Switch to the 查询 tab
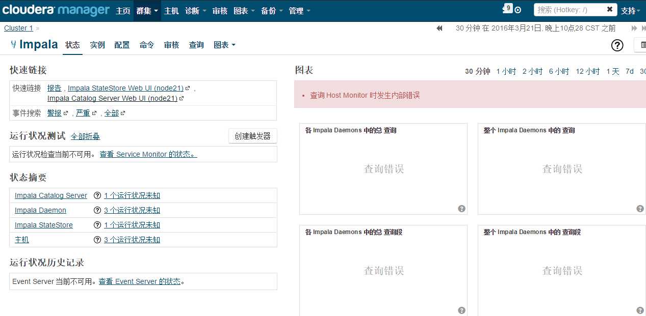The height and width of the screenshot is (316, 646). pyautogui.click(x=196, y=45)
